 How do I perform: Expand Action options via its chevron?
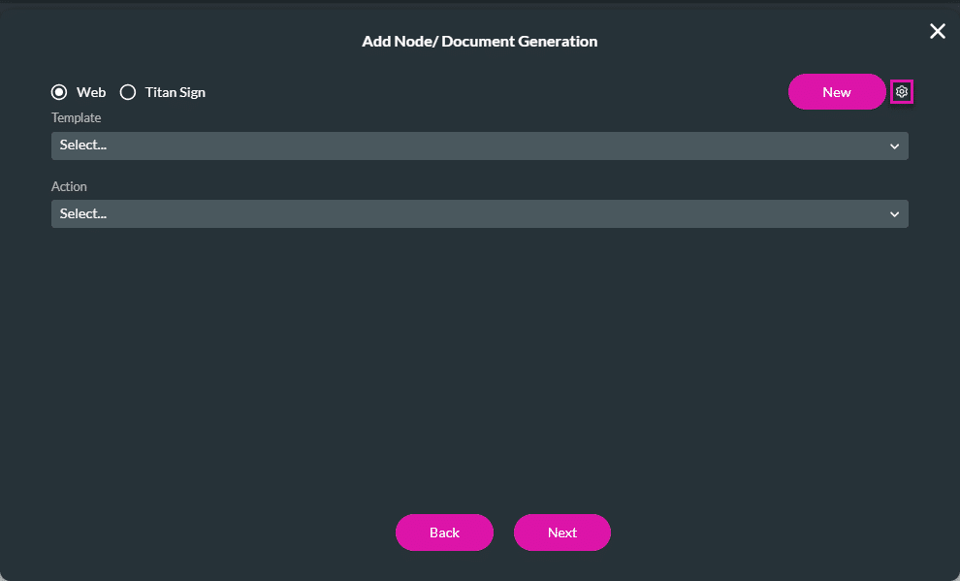[x=894, y=213]
